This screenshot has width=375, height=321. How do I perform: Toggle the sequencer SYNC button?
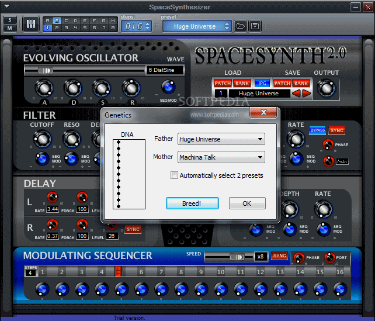279,256
